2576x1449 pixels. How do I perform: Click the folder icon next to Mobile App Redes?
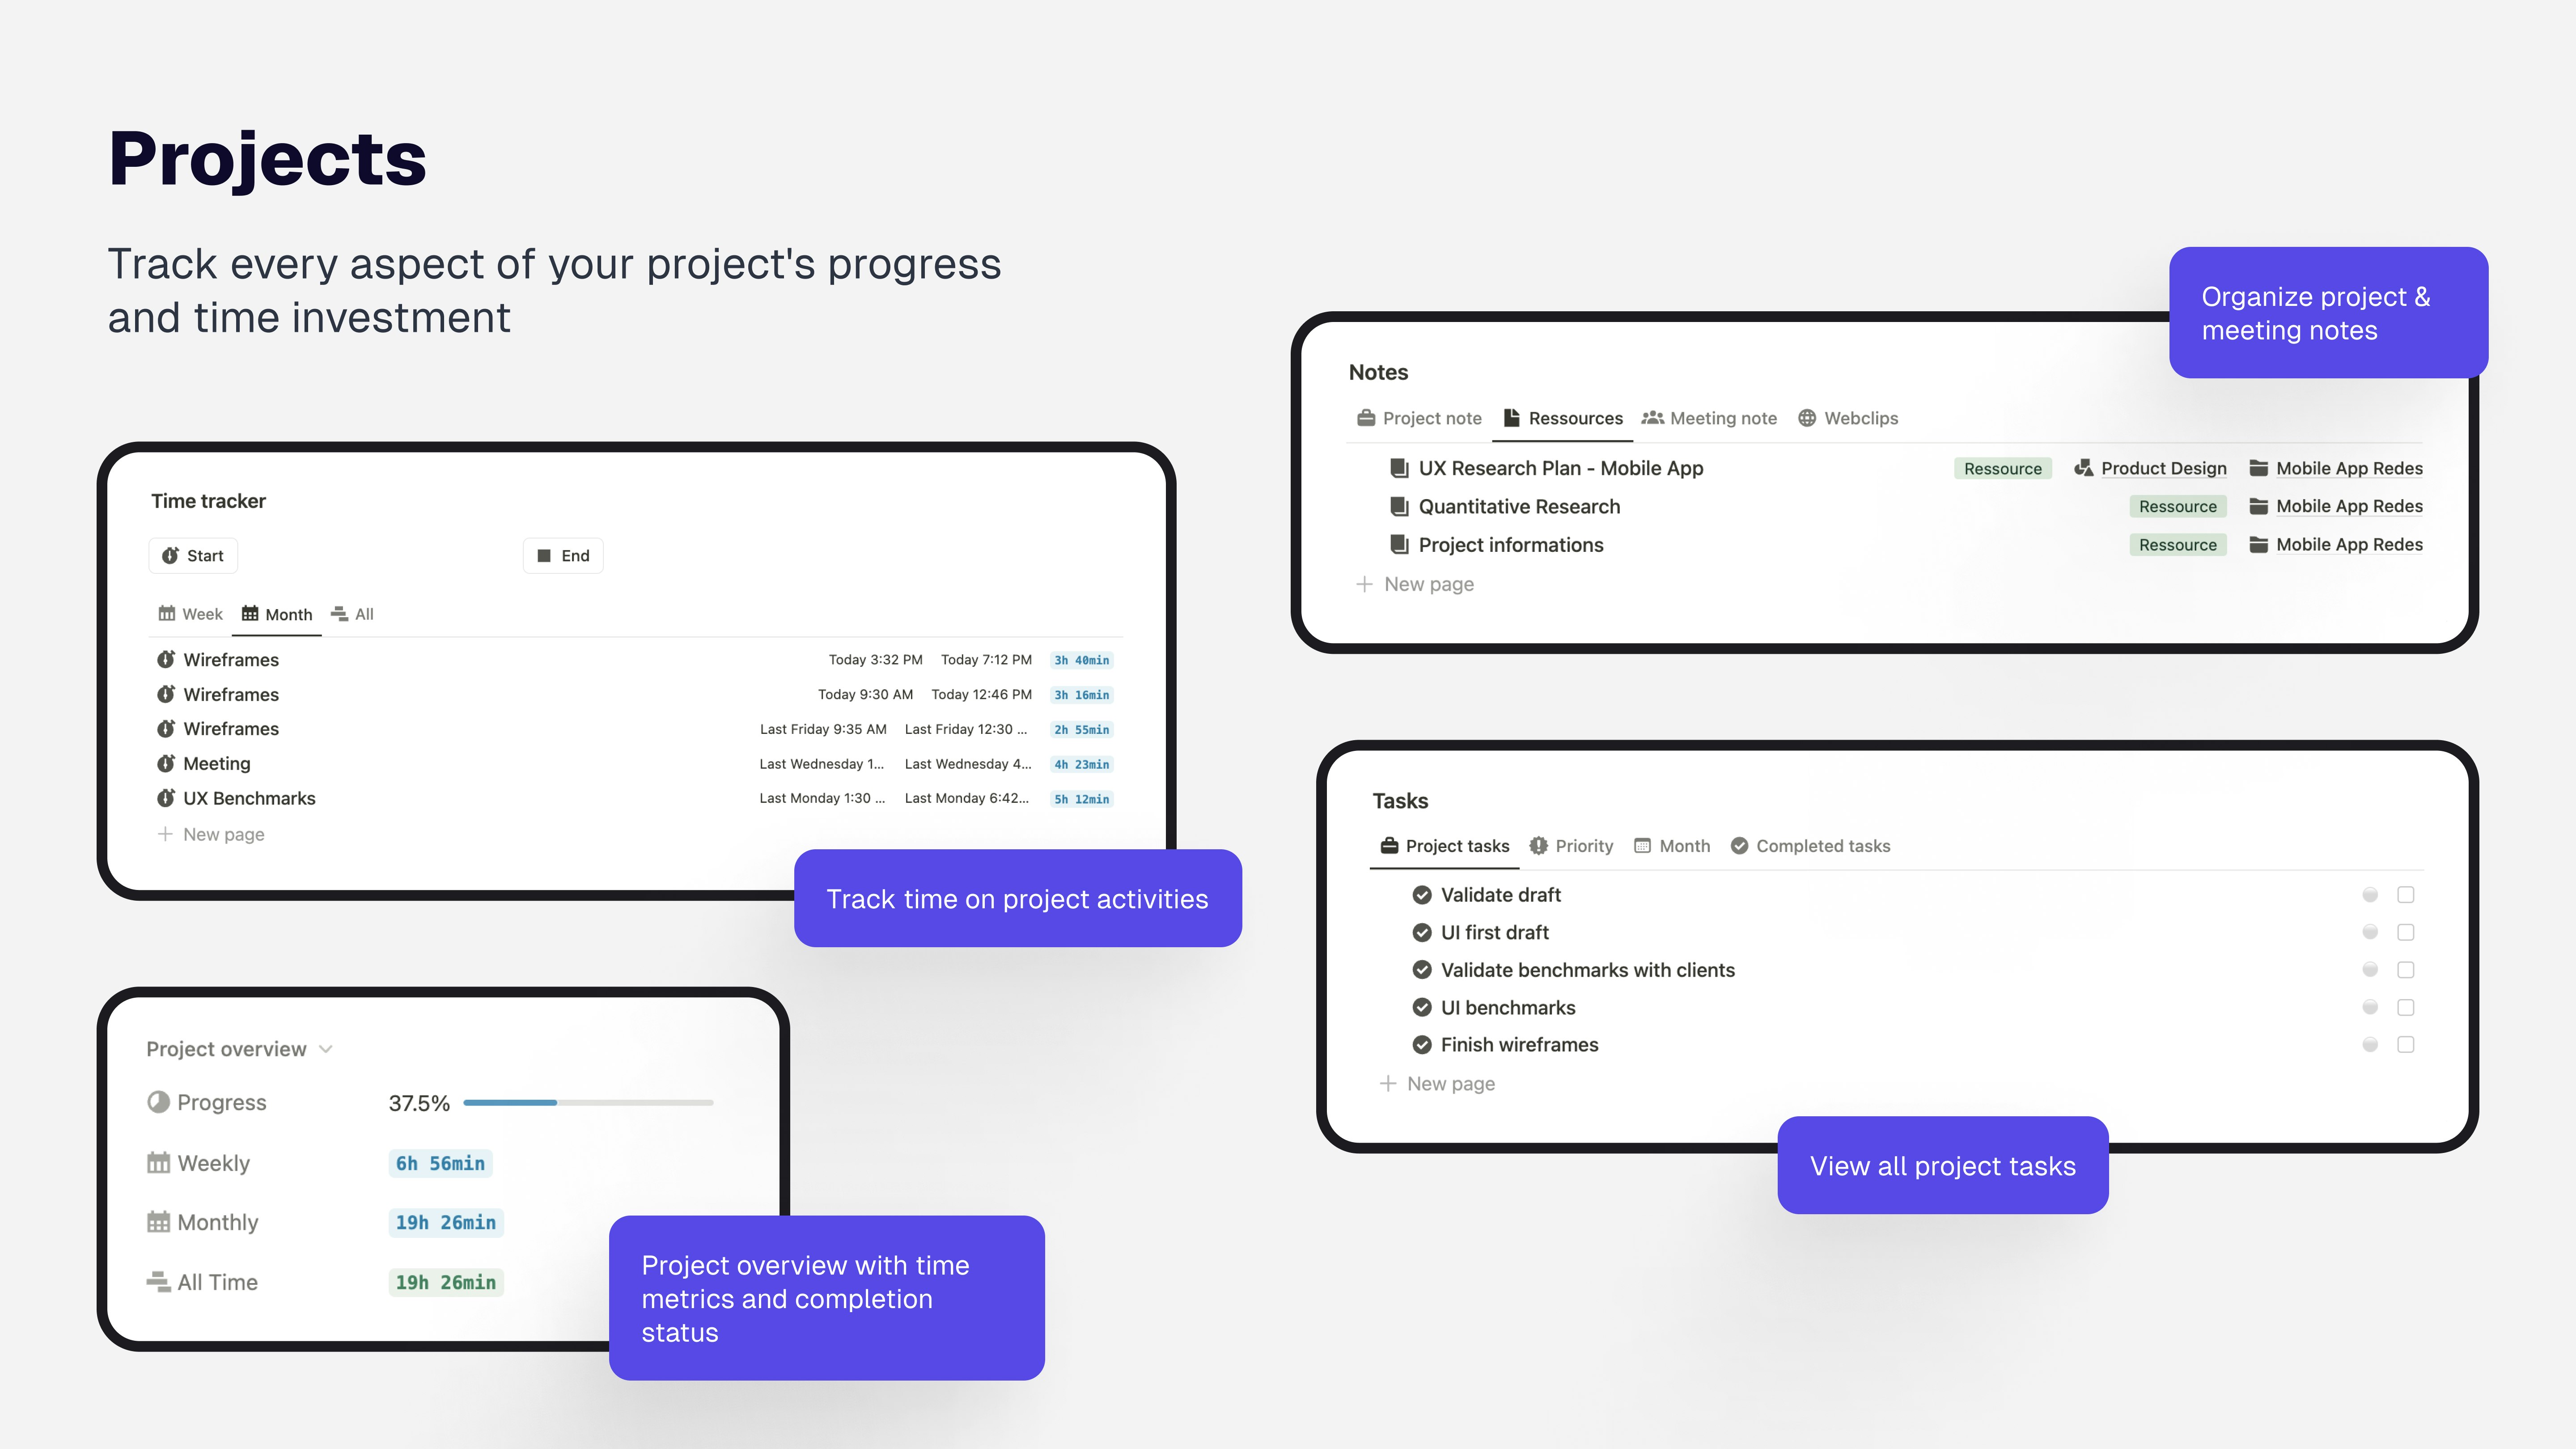click(2258, 467)
